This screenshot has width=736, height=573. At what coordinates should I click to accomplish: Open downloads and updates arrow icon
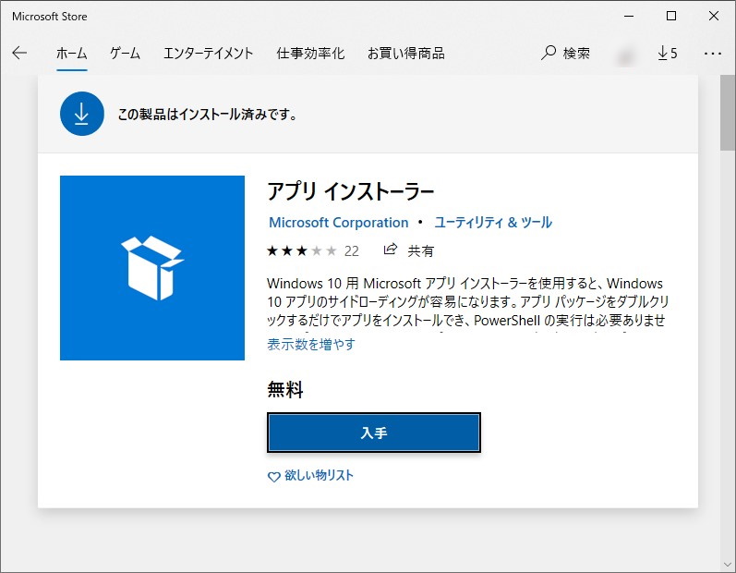[x=662, y=53]
